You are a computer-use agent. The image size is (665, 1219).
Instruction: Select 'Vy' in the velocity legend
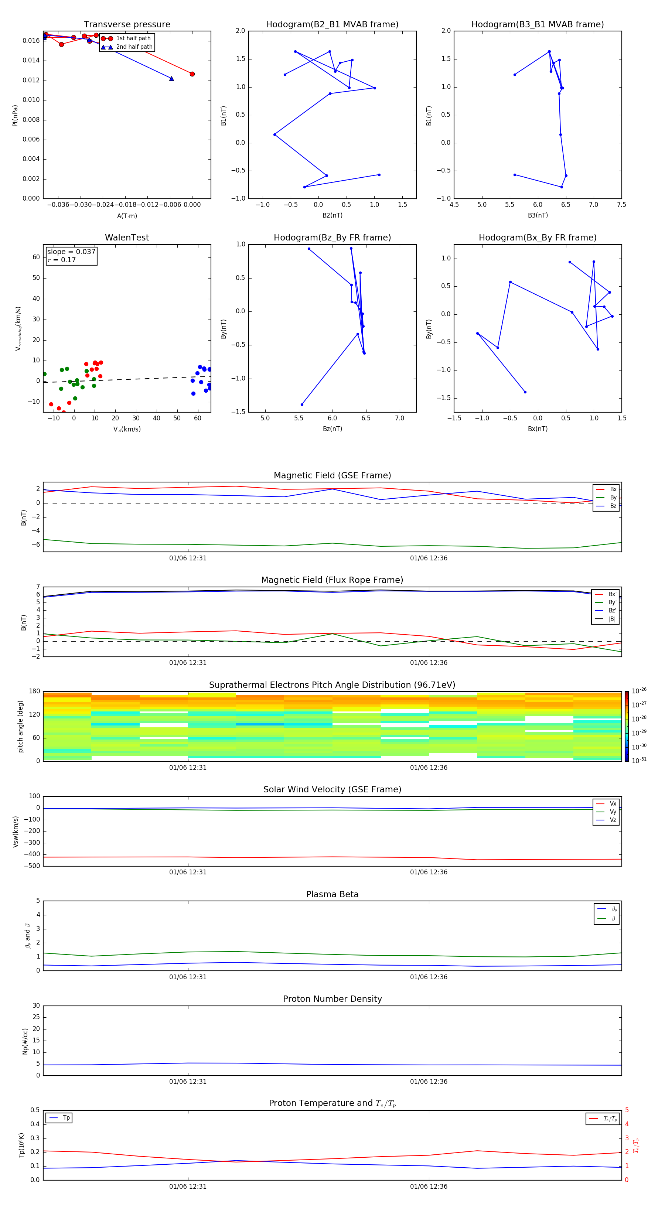coord(606,812)
